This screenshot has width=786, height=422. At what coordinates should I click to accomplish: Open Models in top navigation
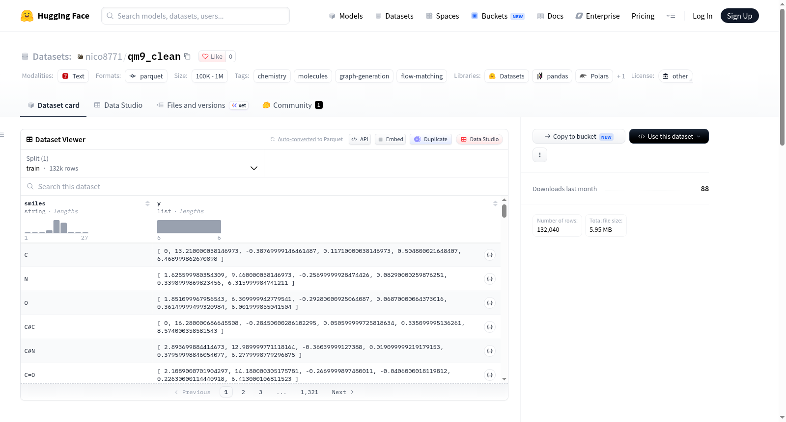[346, 16]
